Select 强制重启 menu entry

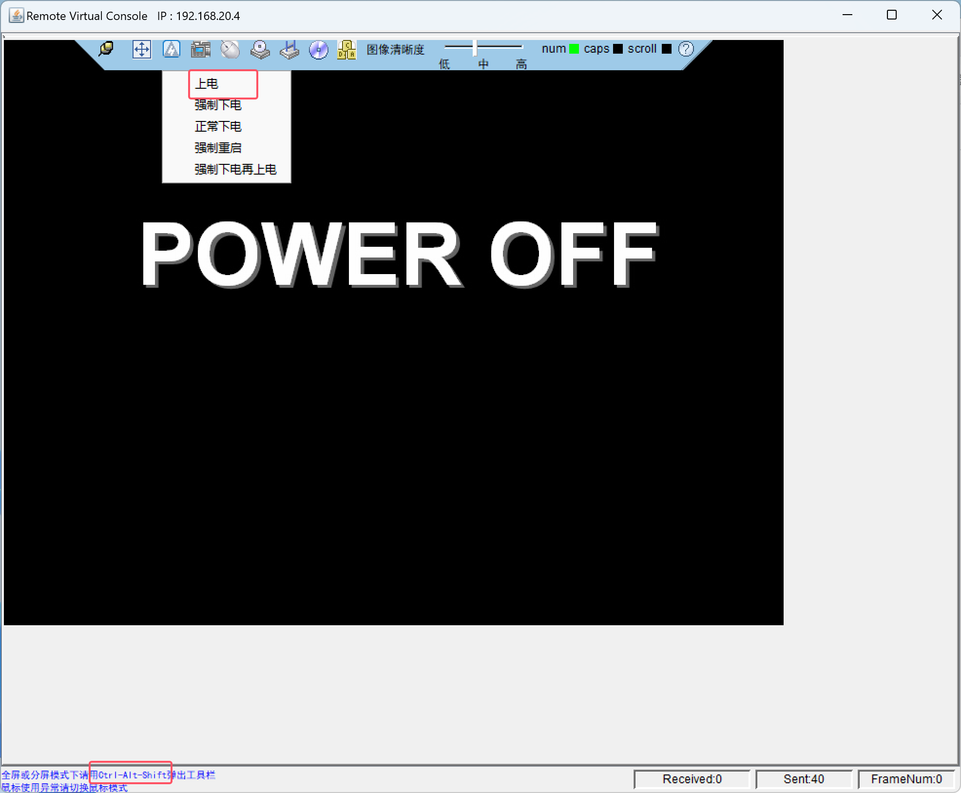[218, 148]
